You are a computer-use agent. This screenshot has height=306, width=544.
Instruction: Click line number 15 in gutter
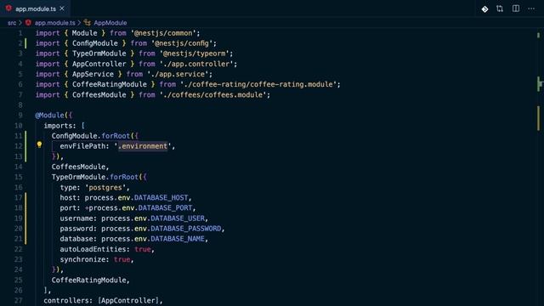(19, 177)
